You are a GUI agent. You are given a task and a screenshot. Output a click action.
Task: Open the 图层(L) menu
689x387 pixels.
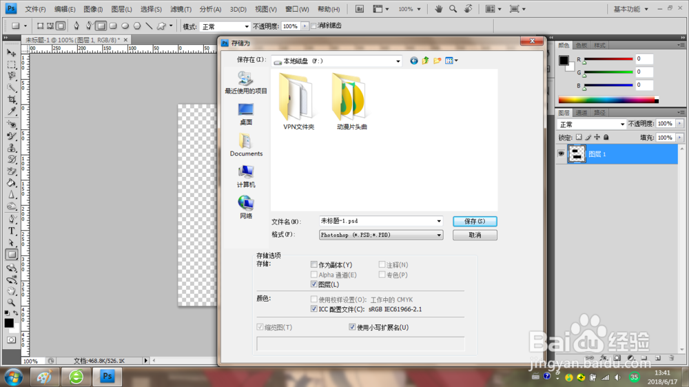[x=121, y=9]
